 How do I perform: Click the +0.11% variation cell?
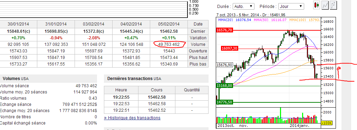point(169,38)
